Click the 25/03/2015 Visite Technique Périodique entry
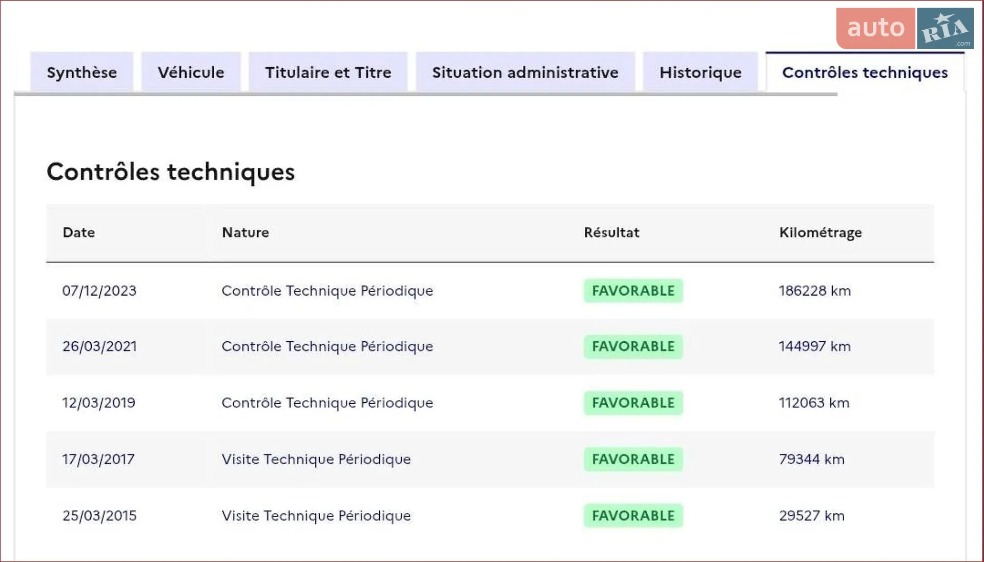Image resolution: width=984 pixels, height=562 pixels. coord(316,516)
